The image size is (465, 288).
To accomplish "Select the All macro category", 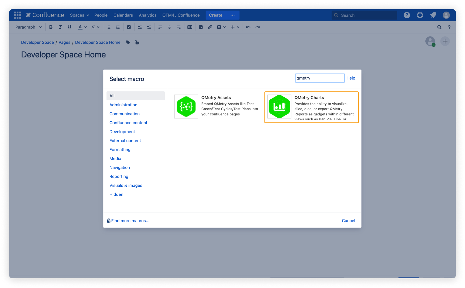I will 136,96.
